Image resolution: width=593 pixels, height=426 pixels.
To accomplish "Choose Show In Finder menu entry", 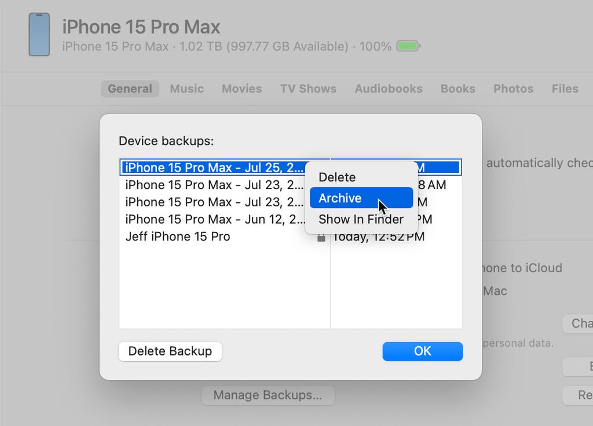I will click(361, 219).
